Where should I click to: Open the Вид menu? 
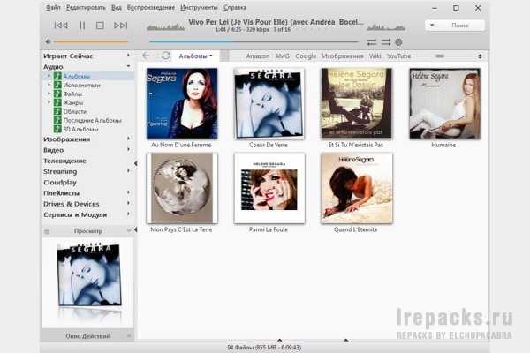click(x=117, y=7)
